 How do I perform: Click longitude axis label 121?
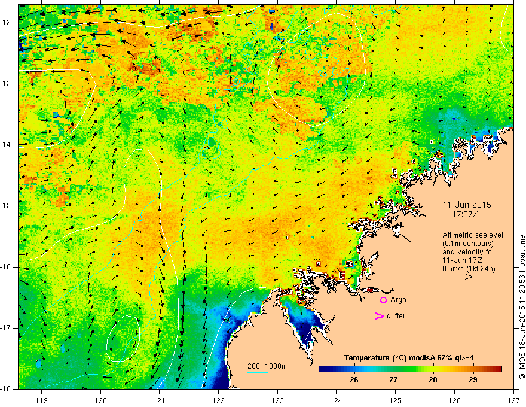tap(160, 400)
